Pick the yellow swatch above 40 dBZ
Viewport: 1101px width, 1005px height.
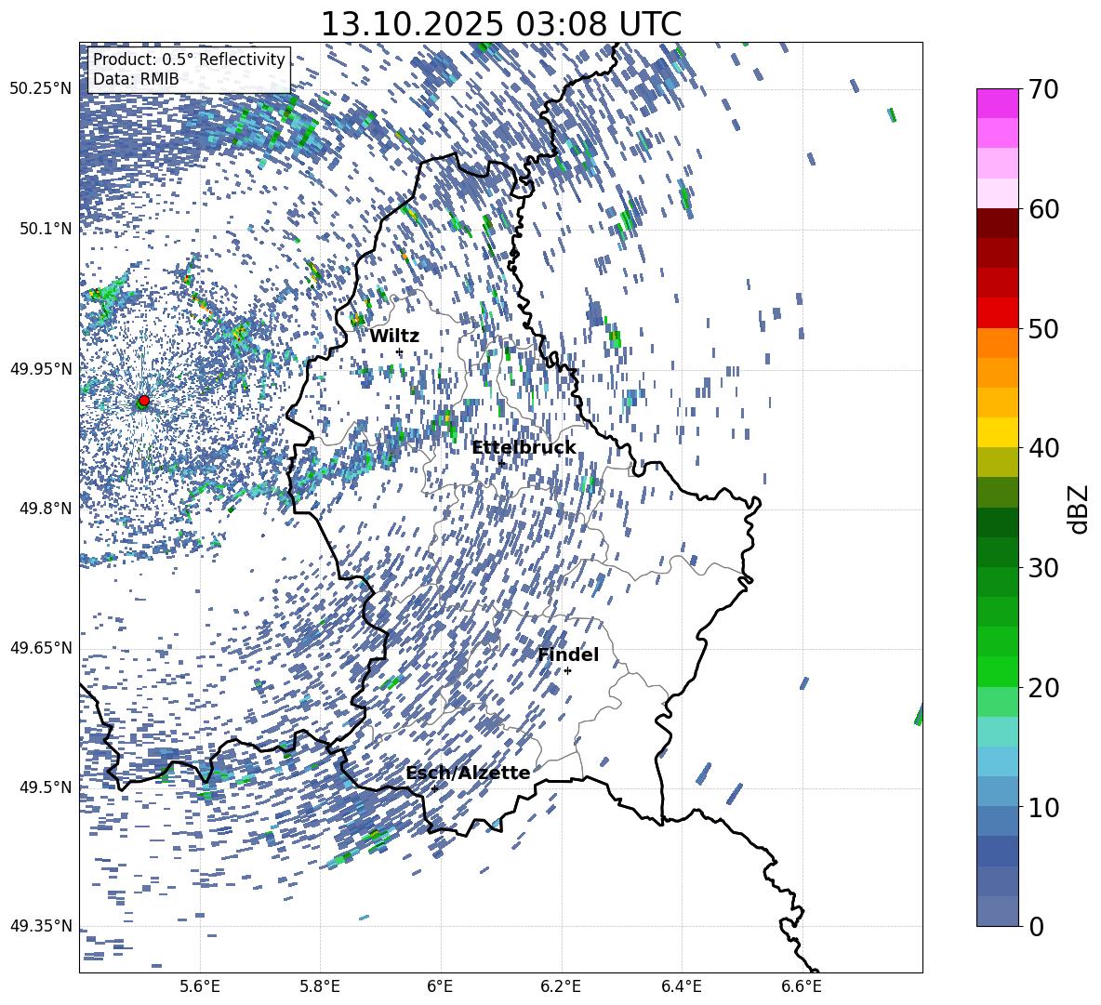pos(997,432)
